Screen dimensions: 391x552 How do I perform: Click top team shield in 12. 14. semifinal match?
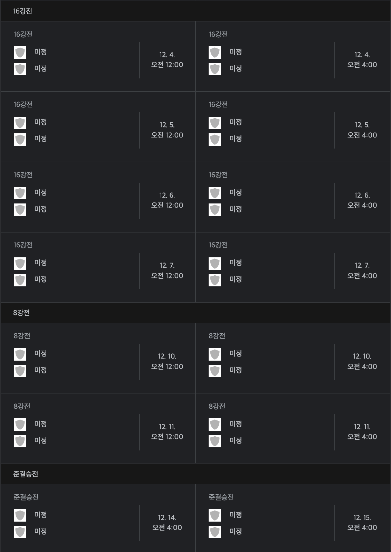pyautogui.click(x=20, y=515)
